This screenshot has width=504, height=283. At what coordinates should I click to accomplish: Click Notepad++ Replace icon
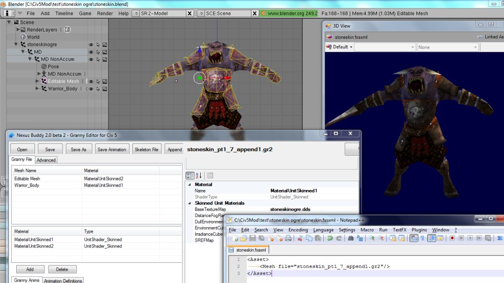(360, 238)
